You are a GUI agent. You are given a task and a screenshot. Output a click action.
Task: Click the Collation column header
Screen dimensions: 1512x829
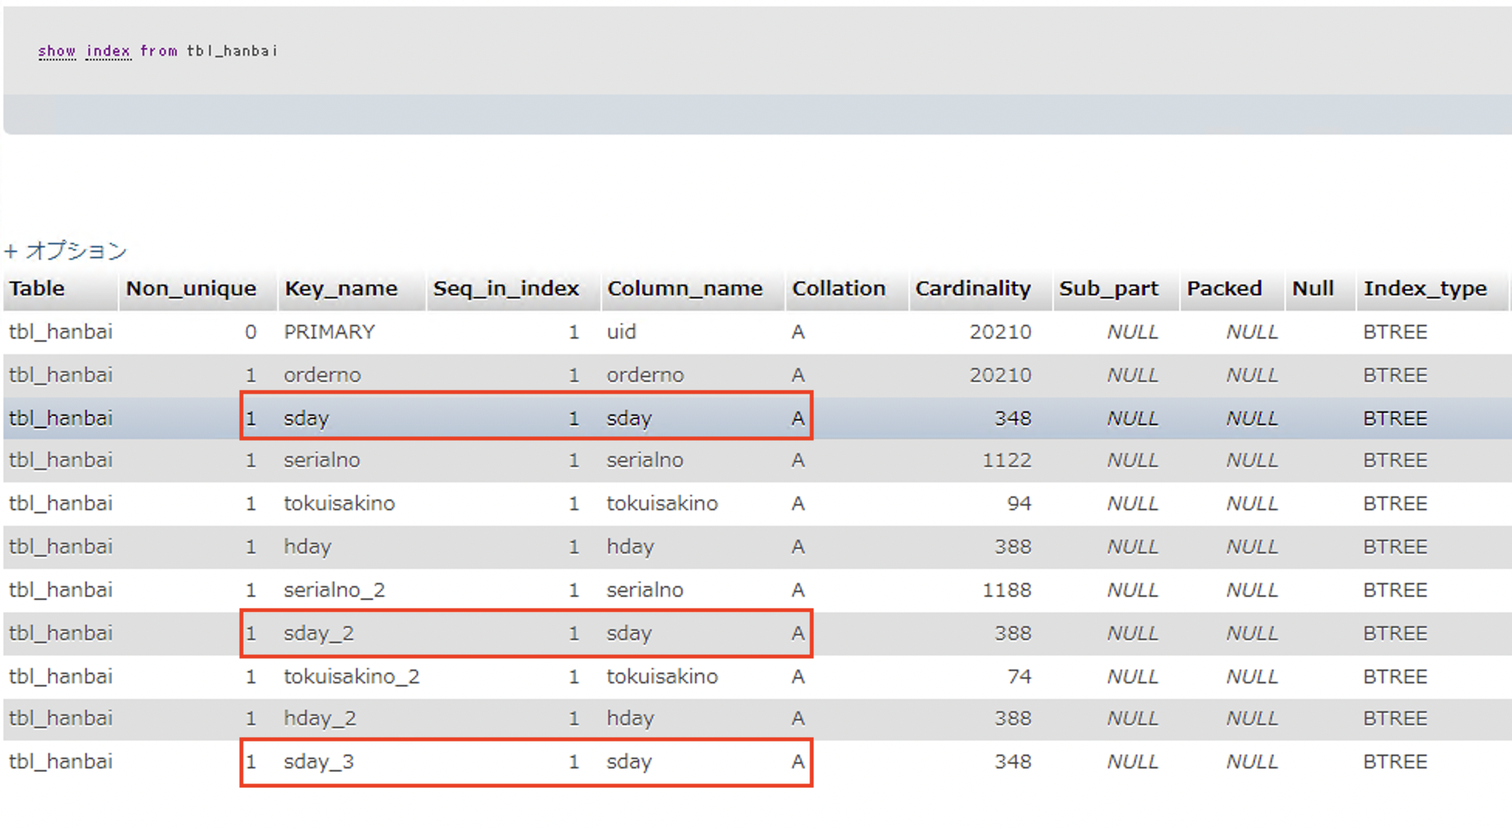pyautogui.click(x=838, y=288)
